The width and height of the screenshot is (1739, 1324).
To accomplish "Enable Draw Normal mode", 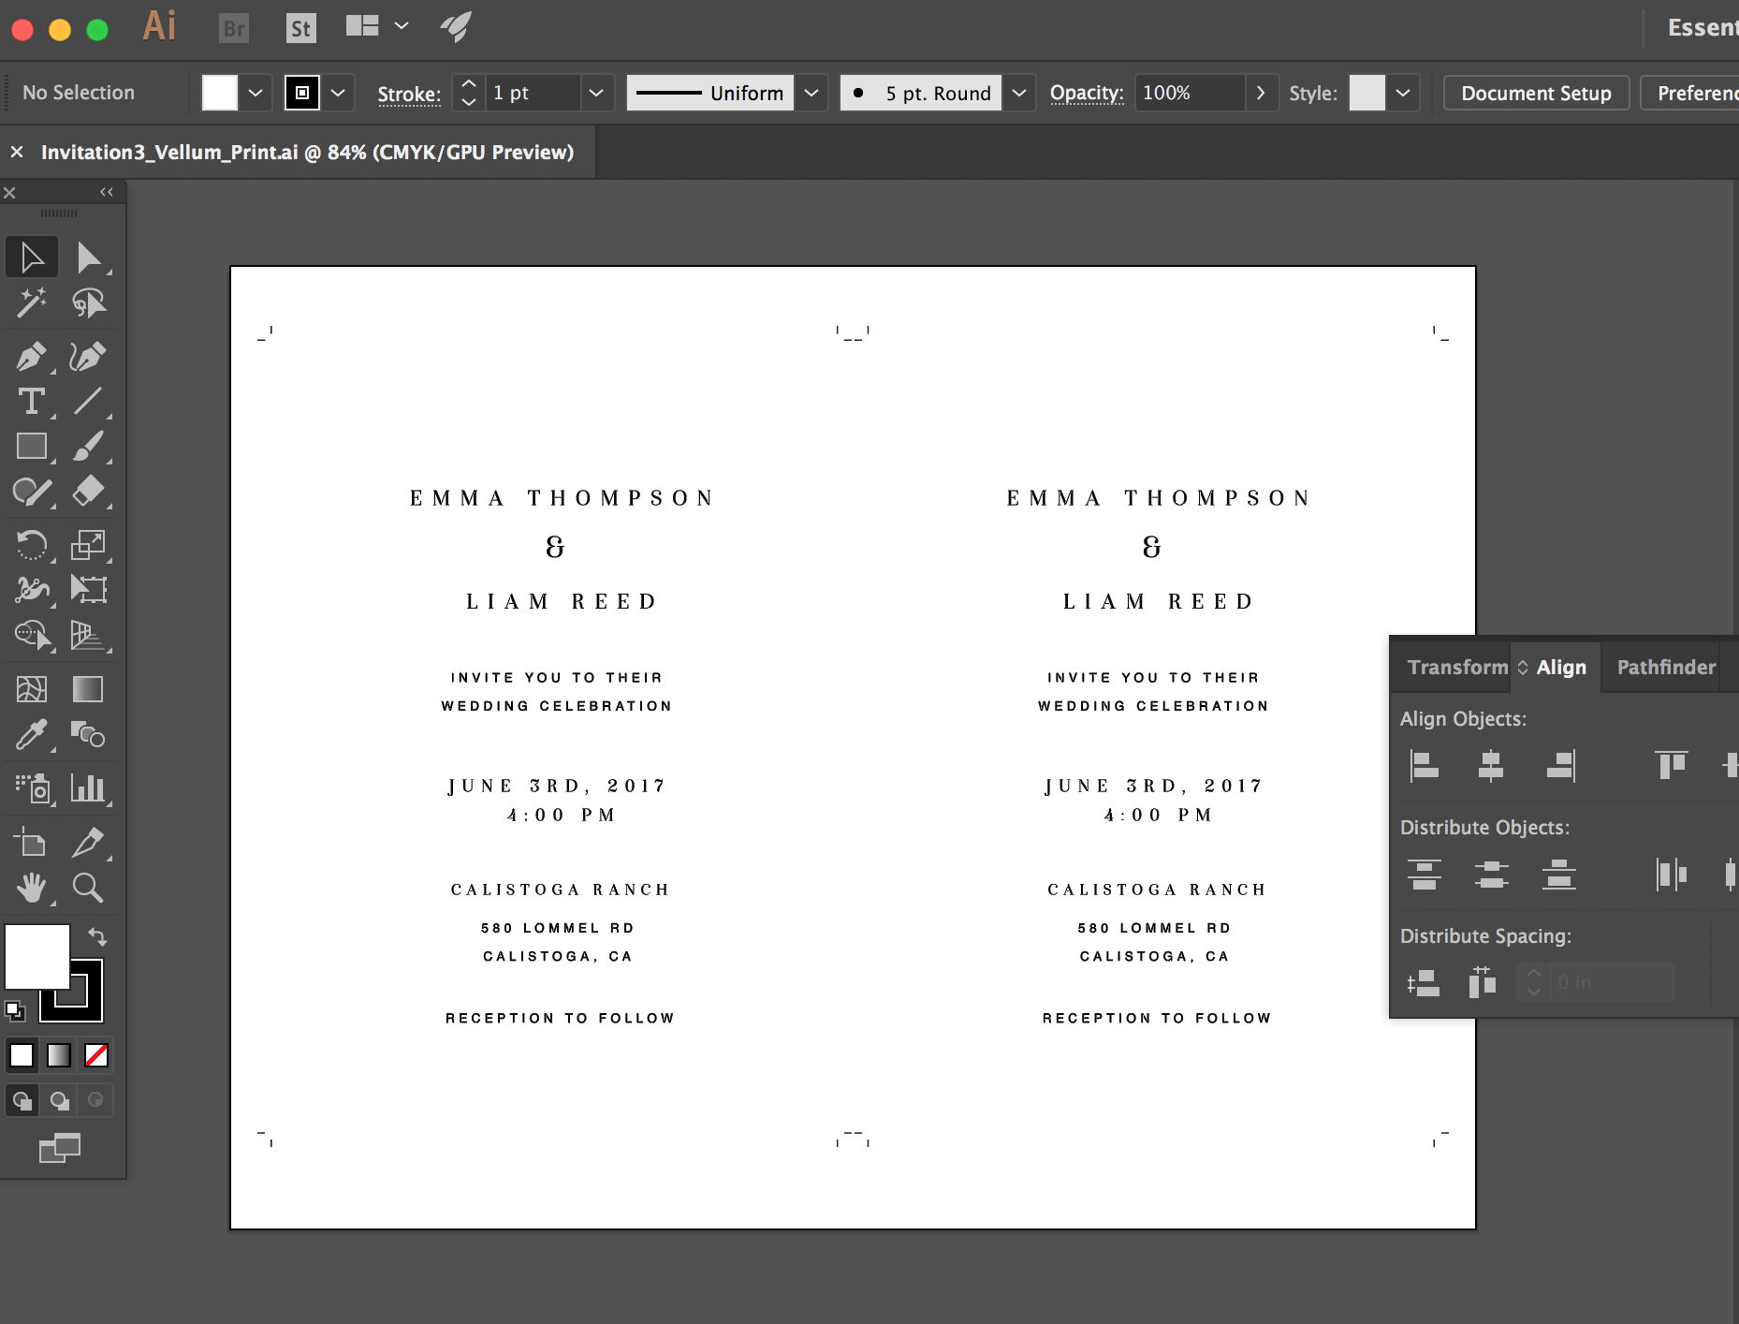I will (x=22, y=1100).
